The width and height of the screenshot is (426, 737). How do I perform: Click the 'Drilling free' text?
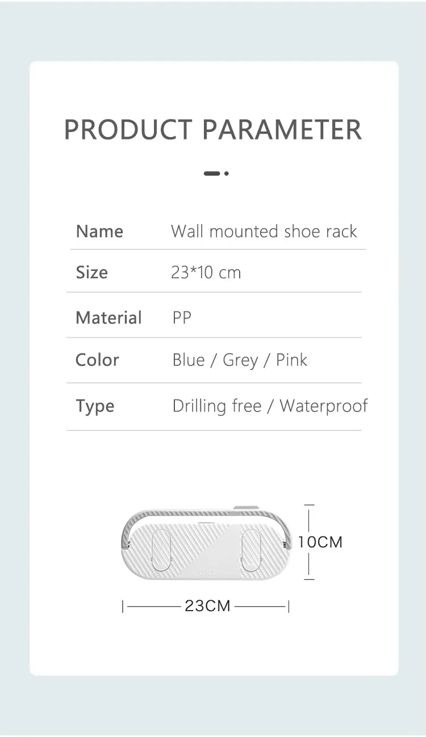click(217, 406)
